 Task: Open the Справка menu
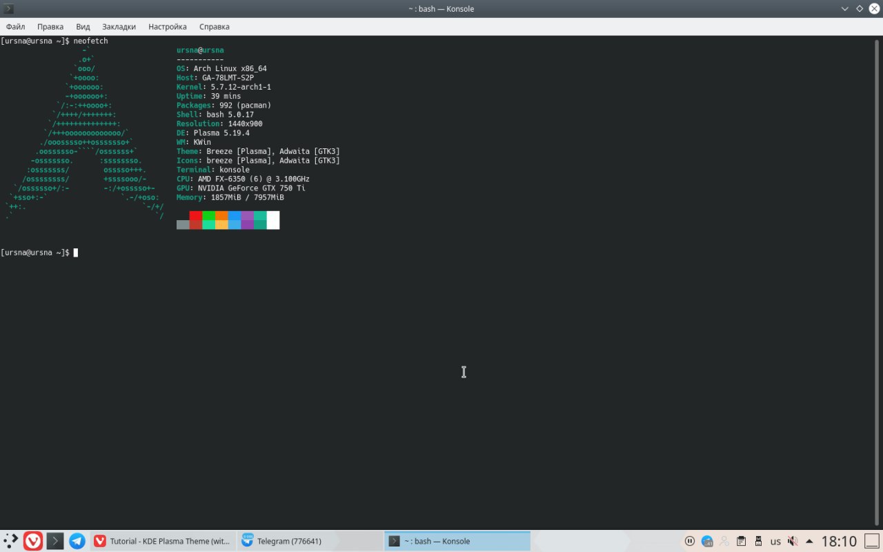(x=215, y=27)
